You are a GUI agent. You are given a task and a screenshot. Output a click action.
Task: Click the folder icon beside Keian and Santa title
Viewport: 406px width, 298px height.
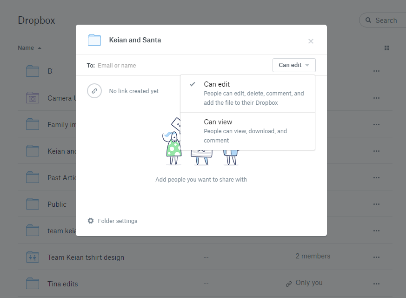point(94,40)
